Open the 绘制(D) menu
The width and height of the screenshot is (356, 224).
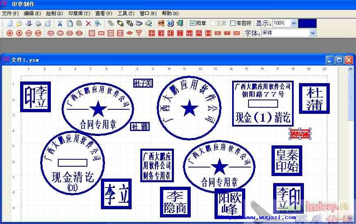pos(55,14)
